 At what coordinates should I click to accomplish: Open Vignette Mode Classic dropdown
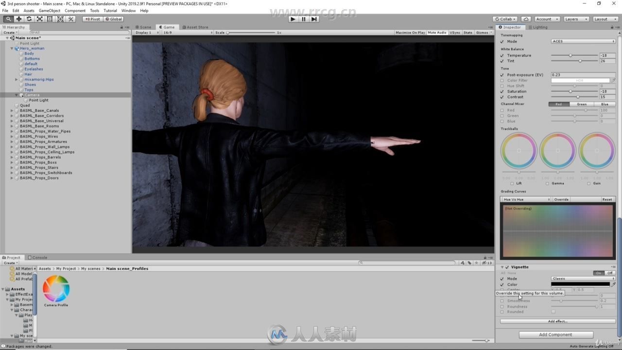[x=583, y=279]
